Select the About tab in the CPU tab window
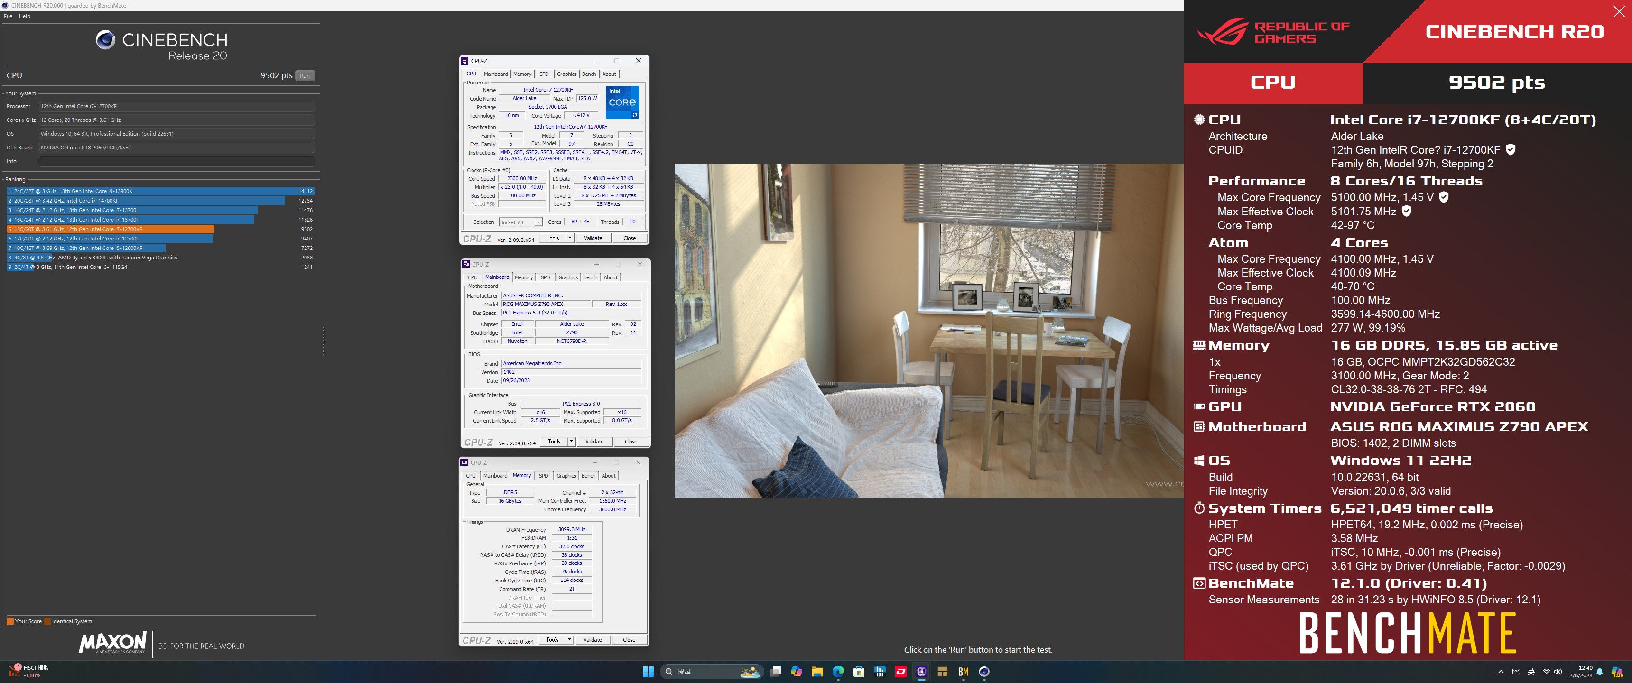1632x683 pixels. pyautogui.click(x=609, y=74)
